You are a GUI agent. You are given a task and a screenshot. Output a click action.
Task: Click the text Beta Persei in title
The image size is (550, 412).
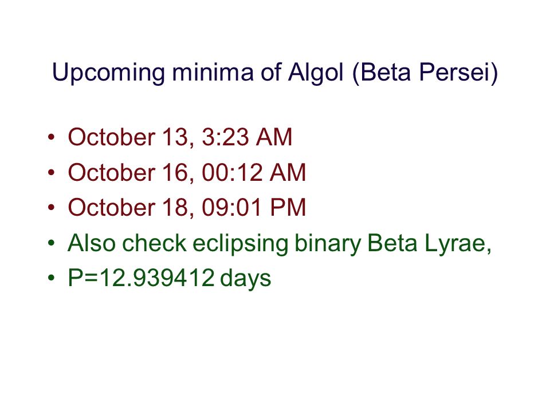[425, 73]
